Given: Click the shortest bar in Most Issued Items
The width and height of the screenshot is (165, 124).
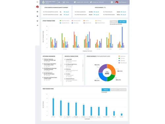Looking at the screenshot, I should (122, 114).
